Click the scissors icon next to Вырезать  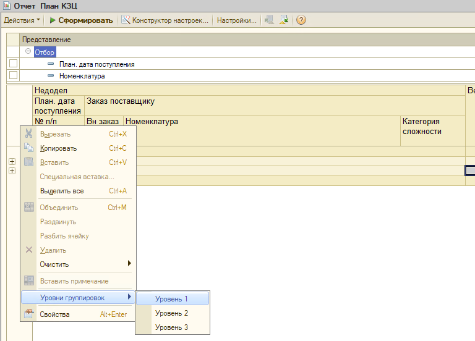tap(29, 133)
